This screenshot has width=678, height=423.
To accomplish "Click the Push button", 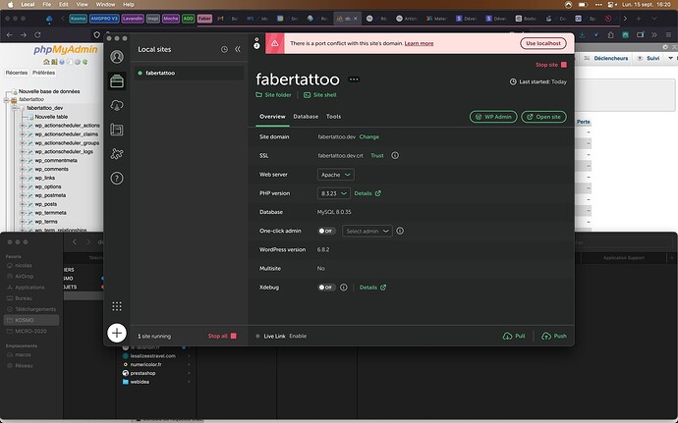I will (x=554, y=336).
